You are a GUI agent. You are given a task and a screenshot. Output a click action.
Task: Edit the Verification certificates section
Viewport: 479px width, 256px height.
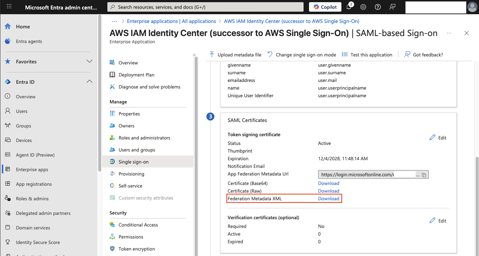pos(438,220)
